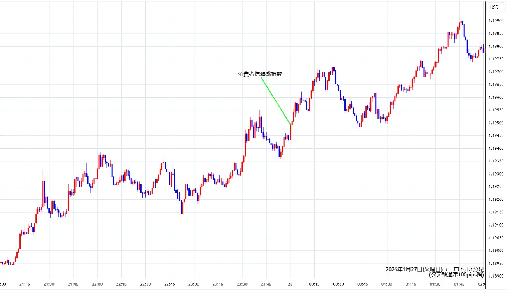The image size is (507, 290).
Task: Click the 消費者信頼感指数 annotation text
Action: point(260,74)
